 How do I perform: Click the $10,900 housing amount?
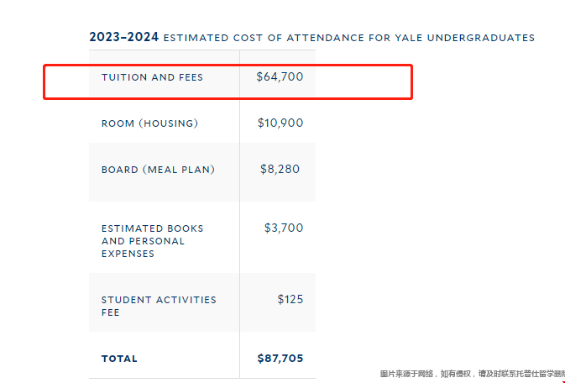click(280, 123)
